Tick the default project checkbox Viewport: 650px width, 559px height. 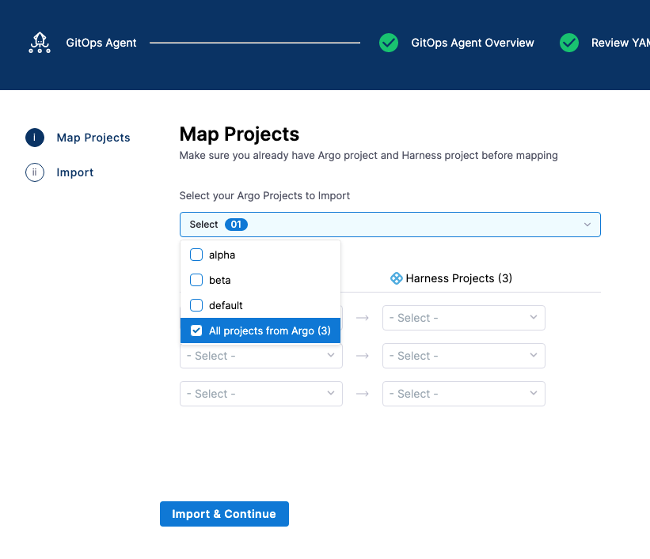click(x=196, y=305)
